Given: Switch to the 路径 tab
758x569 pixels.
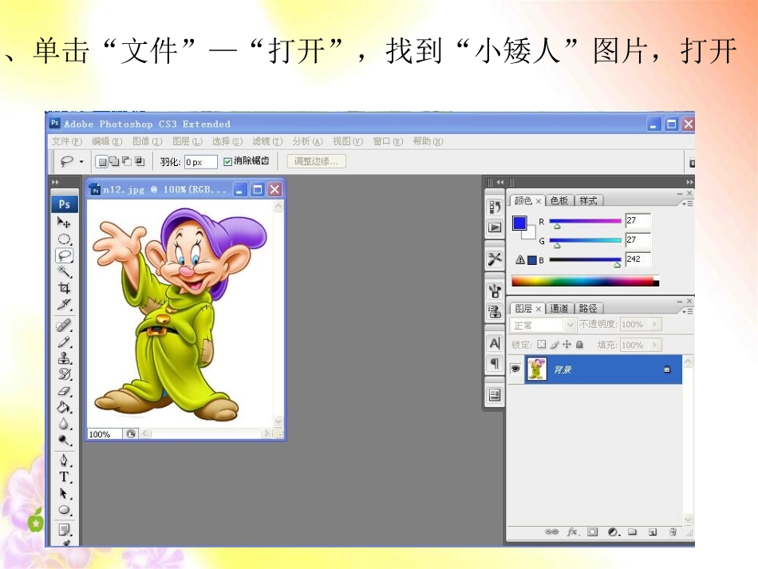Looking at the screenshot, I should pos(588,308).
